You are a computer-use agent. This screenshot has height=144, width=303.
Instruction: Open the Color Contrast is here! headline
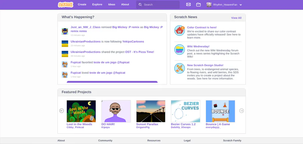coord(202,28)
